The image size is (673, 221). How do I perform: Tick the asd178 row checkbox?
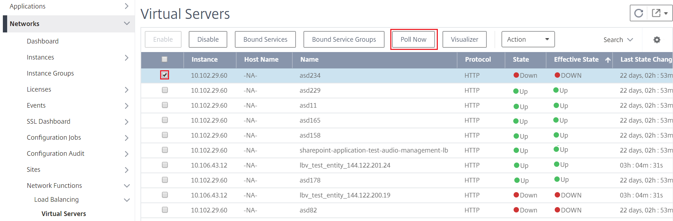point(165,180)
